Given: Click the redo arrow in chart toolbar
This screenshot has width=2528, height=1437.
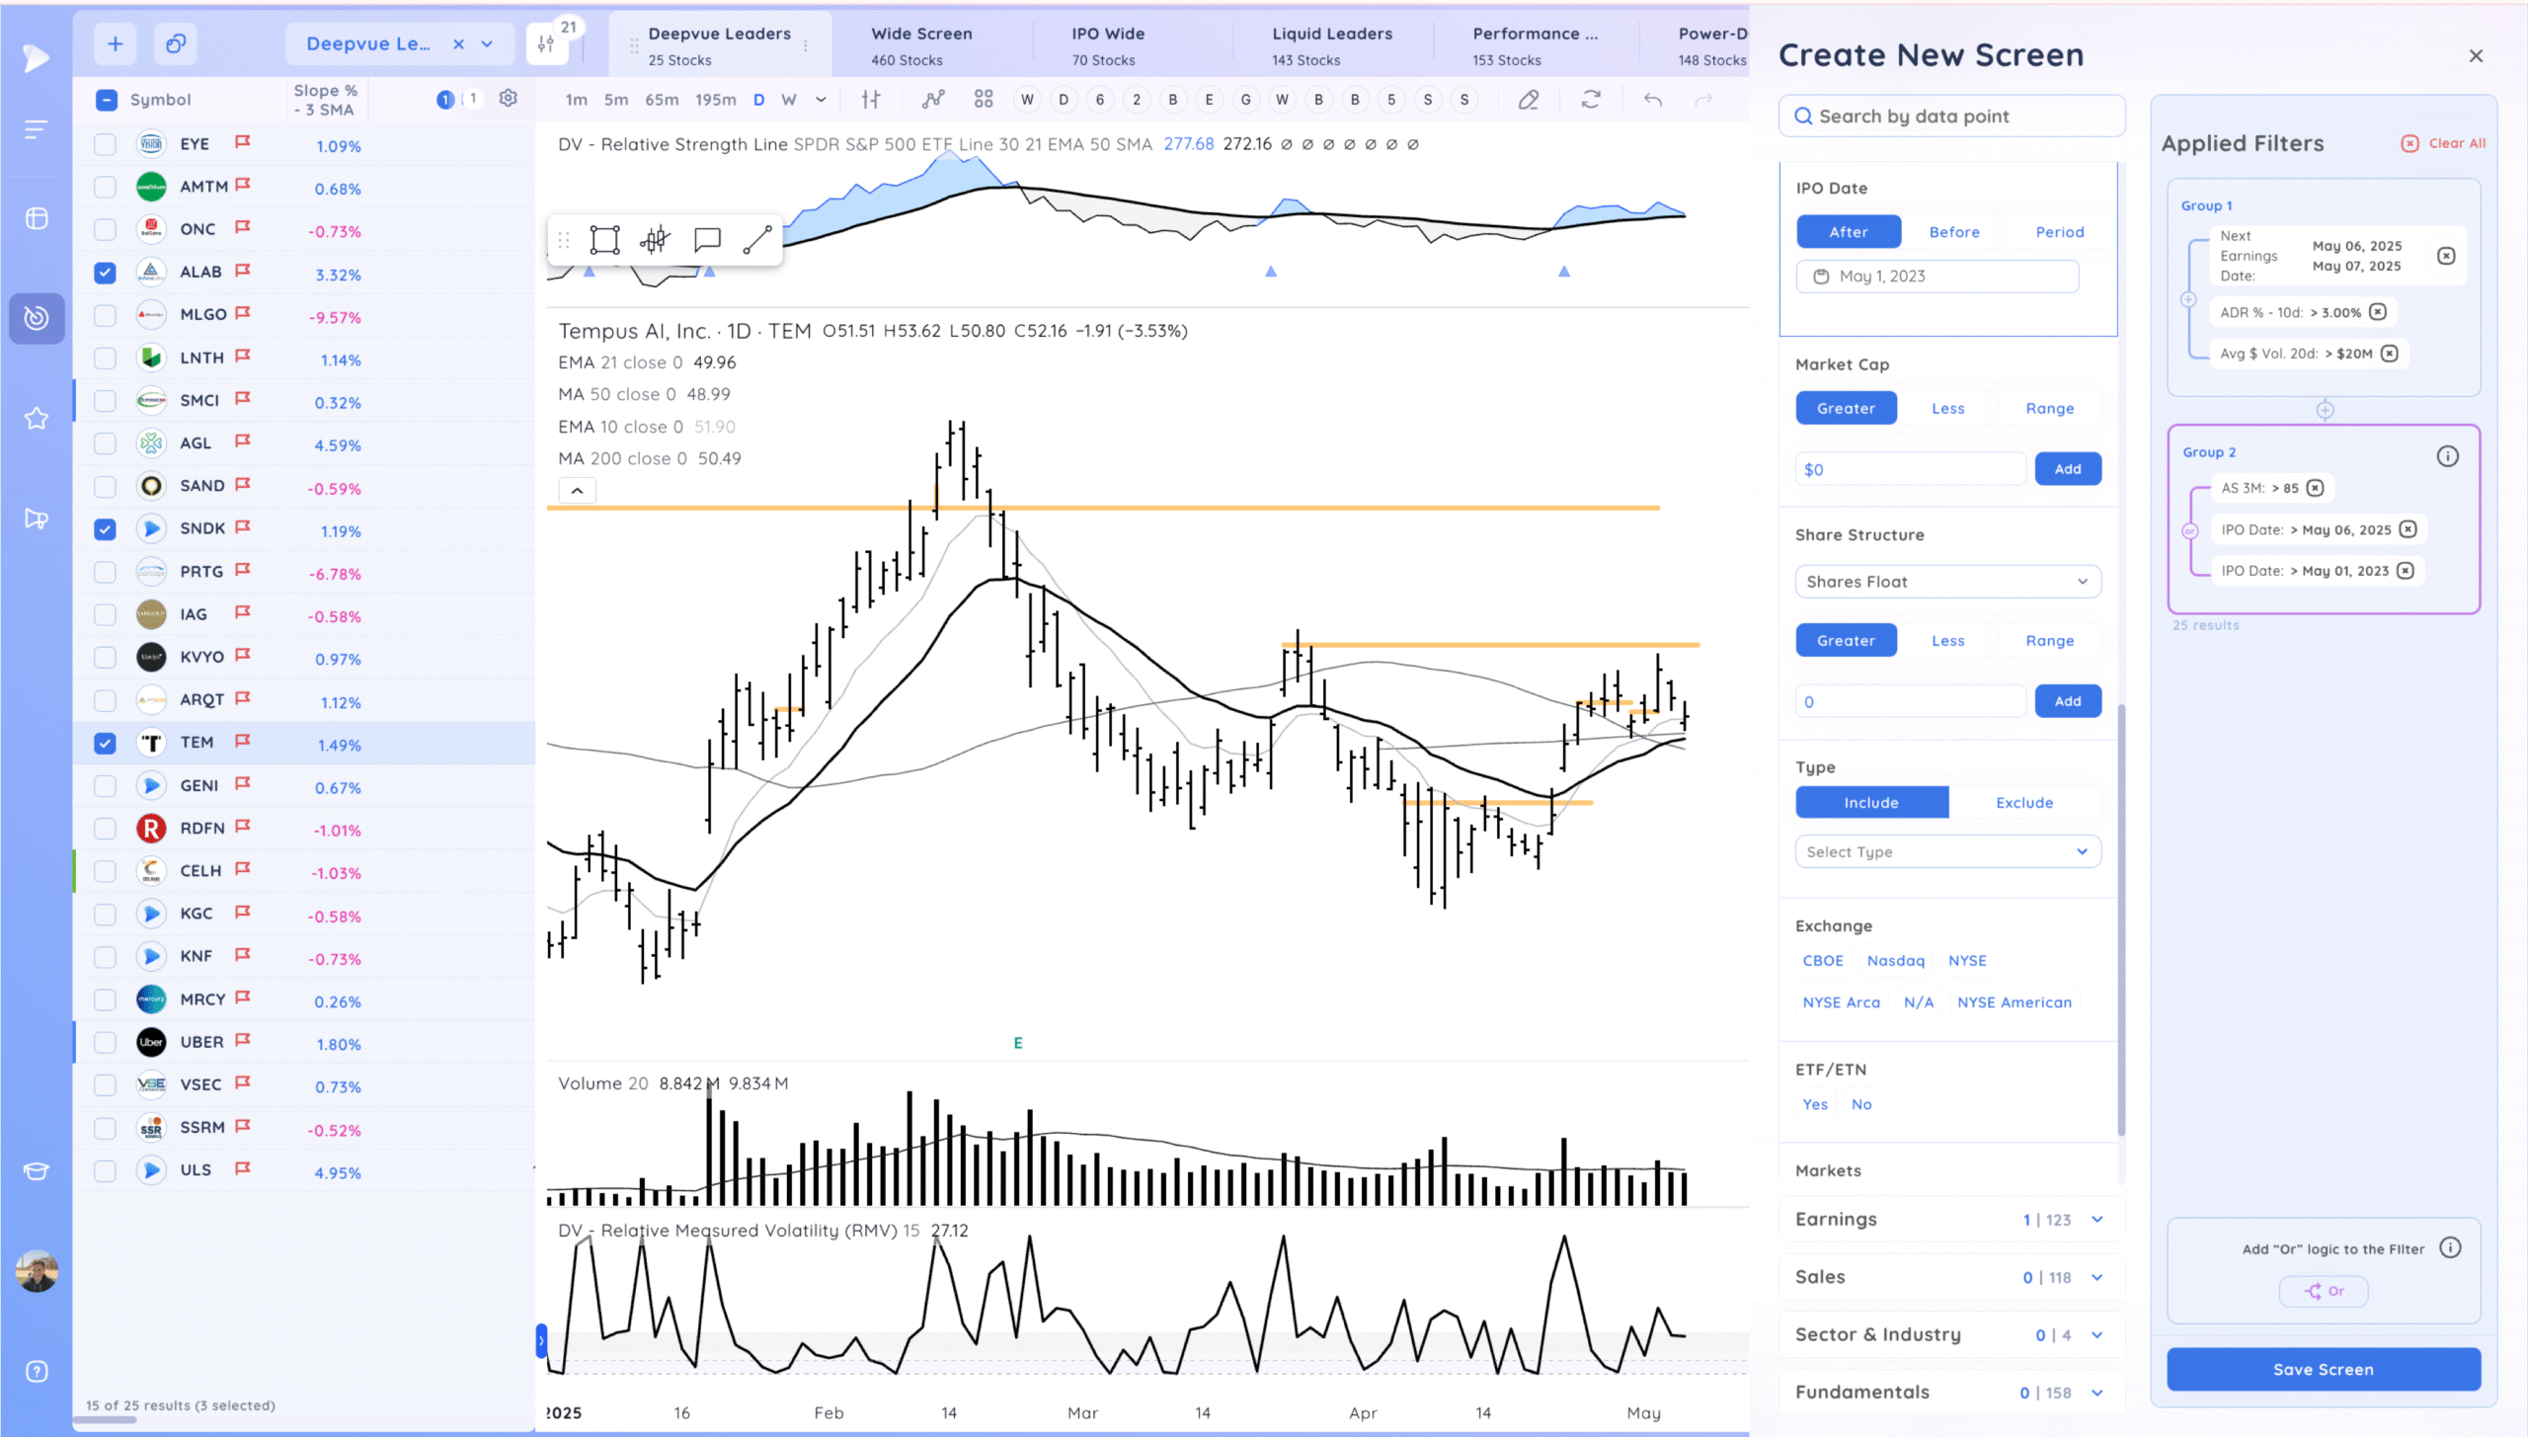Looking at the screenshot, I should click(x=1703, y=99).
